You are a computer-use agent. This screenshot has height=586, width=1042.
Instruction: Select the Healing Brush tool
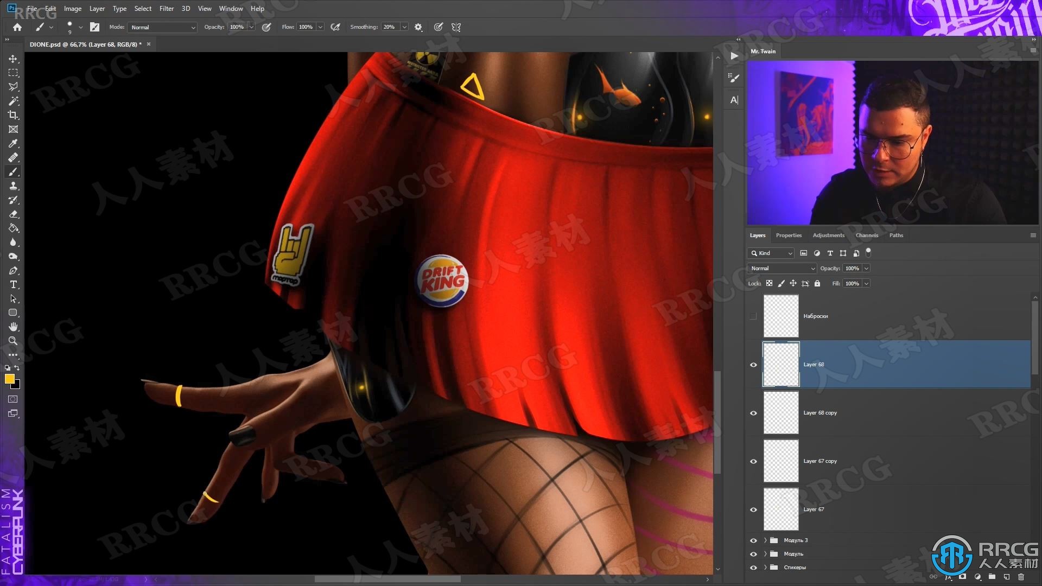tap(13, 157)
